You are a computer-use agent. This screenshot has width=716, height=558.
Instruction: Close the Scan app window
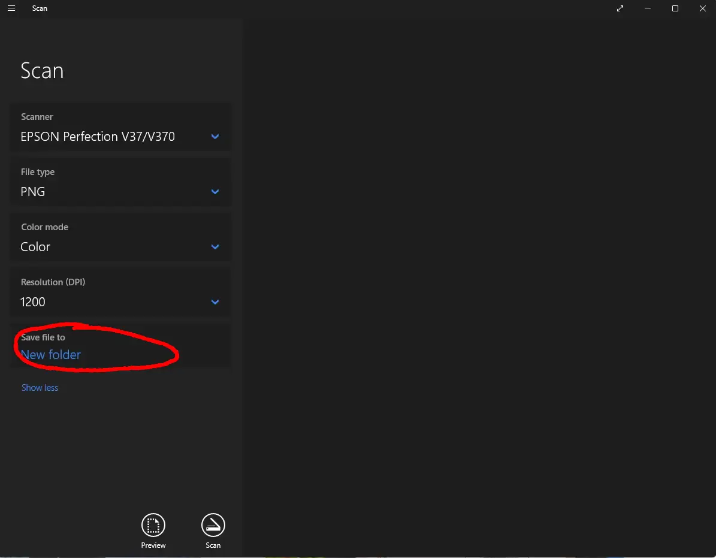pyautogui.click(x=703, y=8)
